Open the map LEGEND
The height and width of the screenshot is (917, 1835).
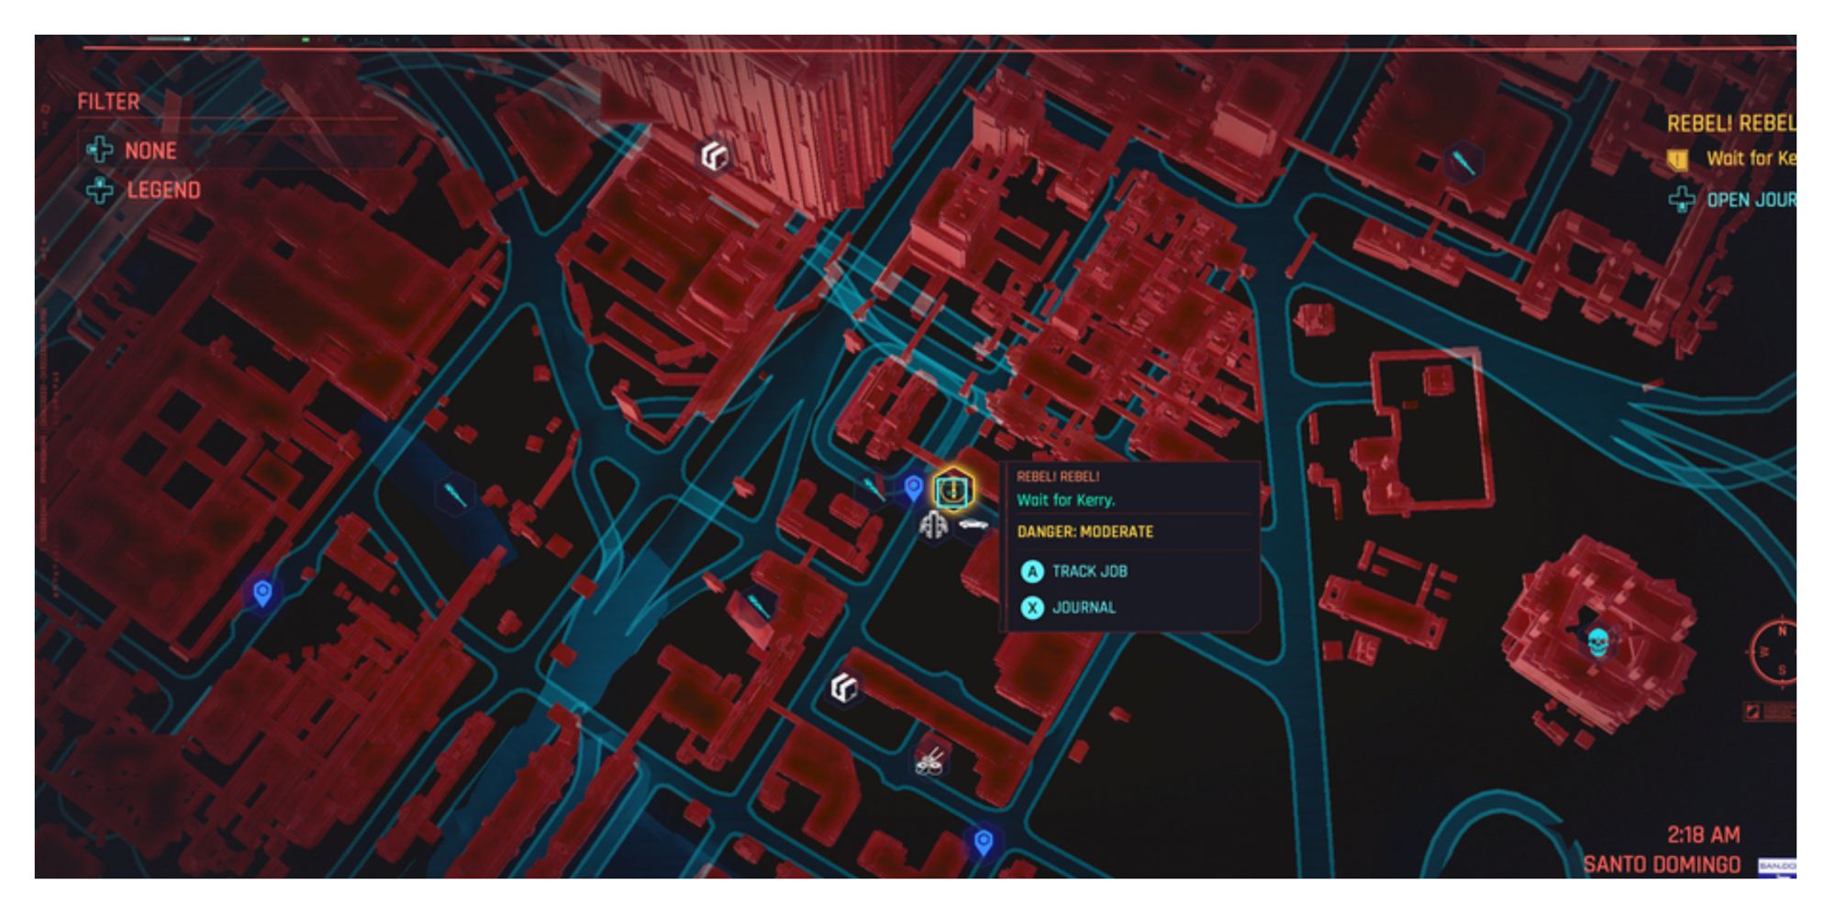point(163,191)
